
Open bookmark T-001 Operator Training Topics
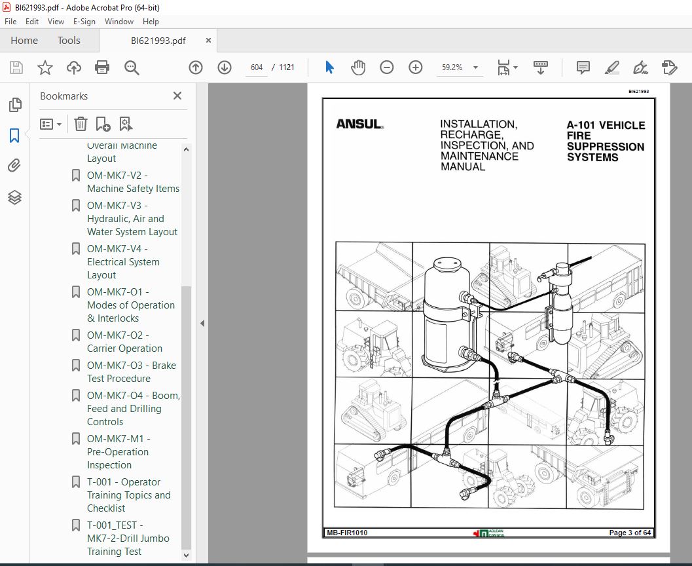(128, 495)
